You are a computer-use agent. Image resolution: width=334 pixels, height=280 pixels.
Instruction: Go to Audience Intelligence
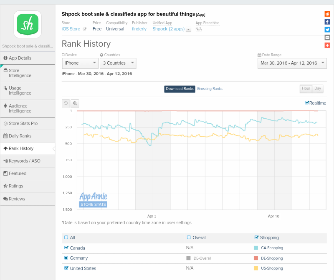tap(28, 108)
